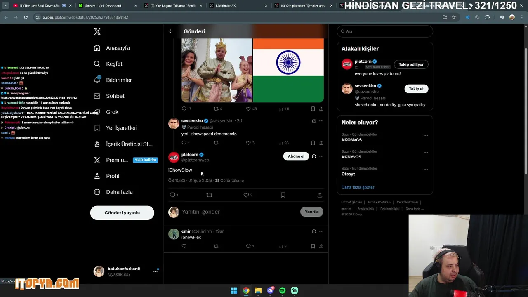Bookmark sevsenkho's post

[x=313, y=143]
